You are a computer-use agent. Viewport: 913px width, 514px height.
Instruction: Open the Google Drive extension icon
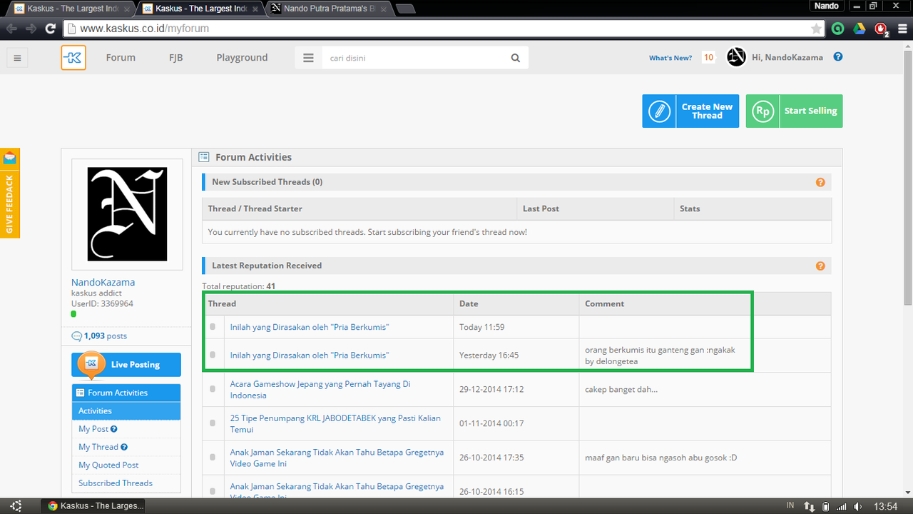point(860,29)
